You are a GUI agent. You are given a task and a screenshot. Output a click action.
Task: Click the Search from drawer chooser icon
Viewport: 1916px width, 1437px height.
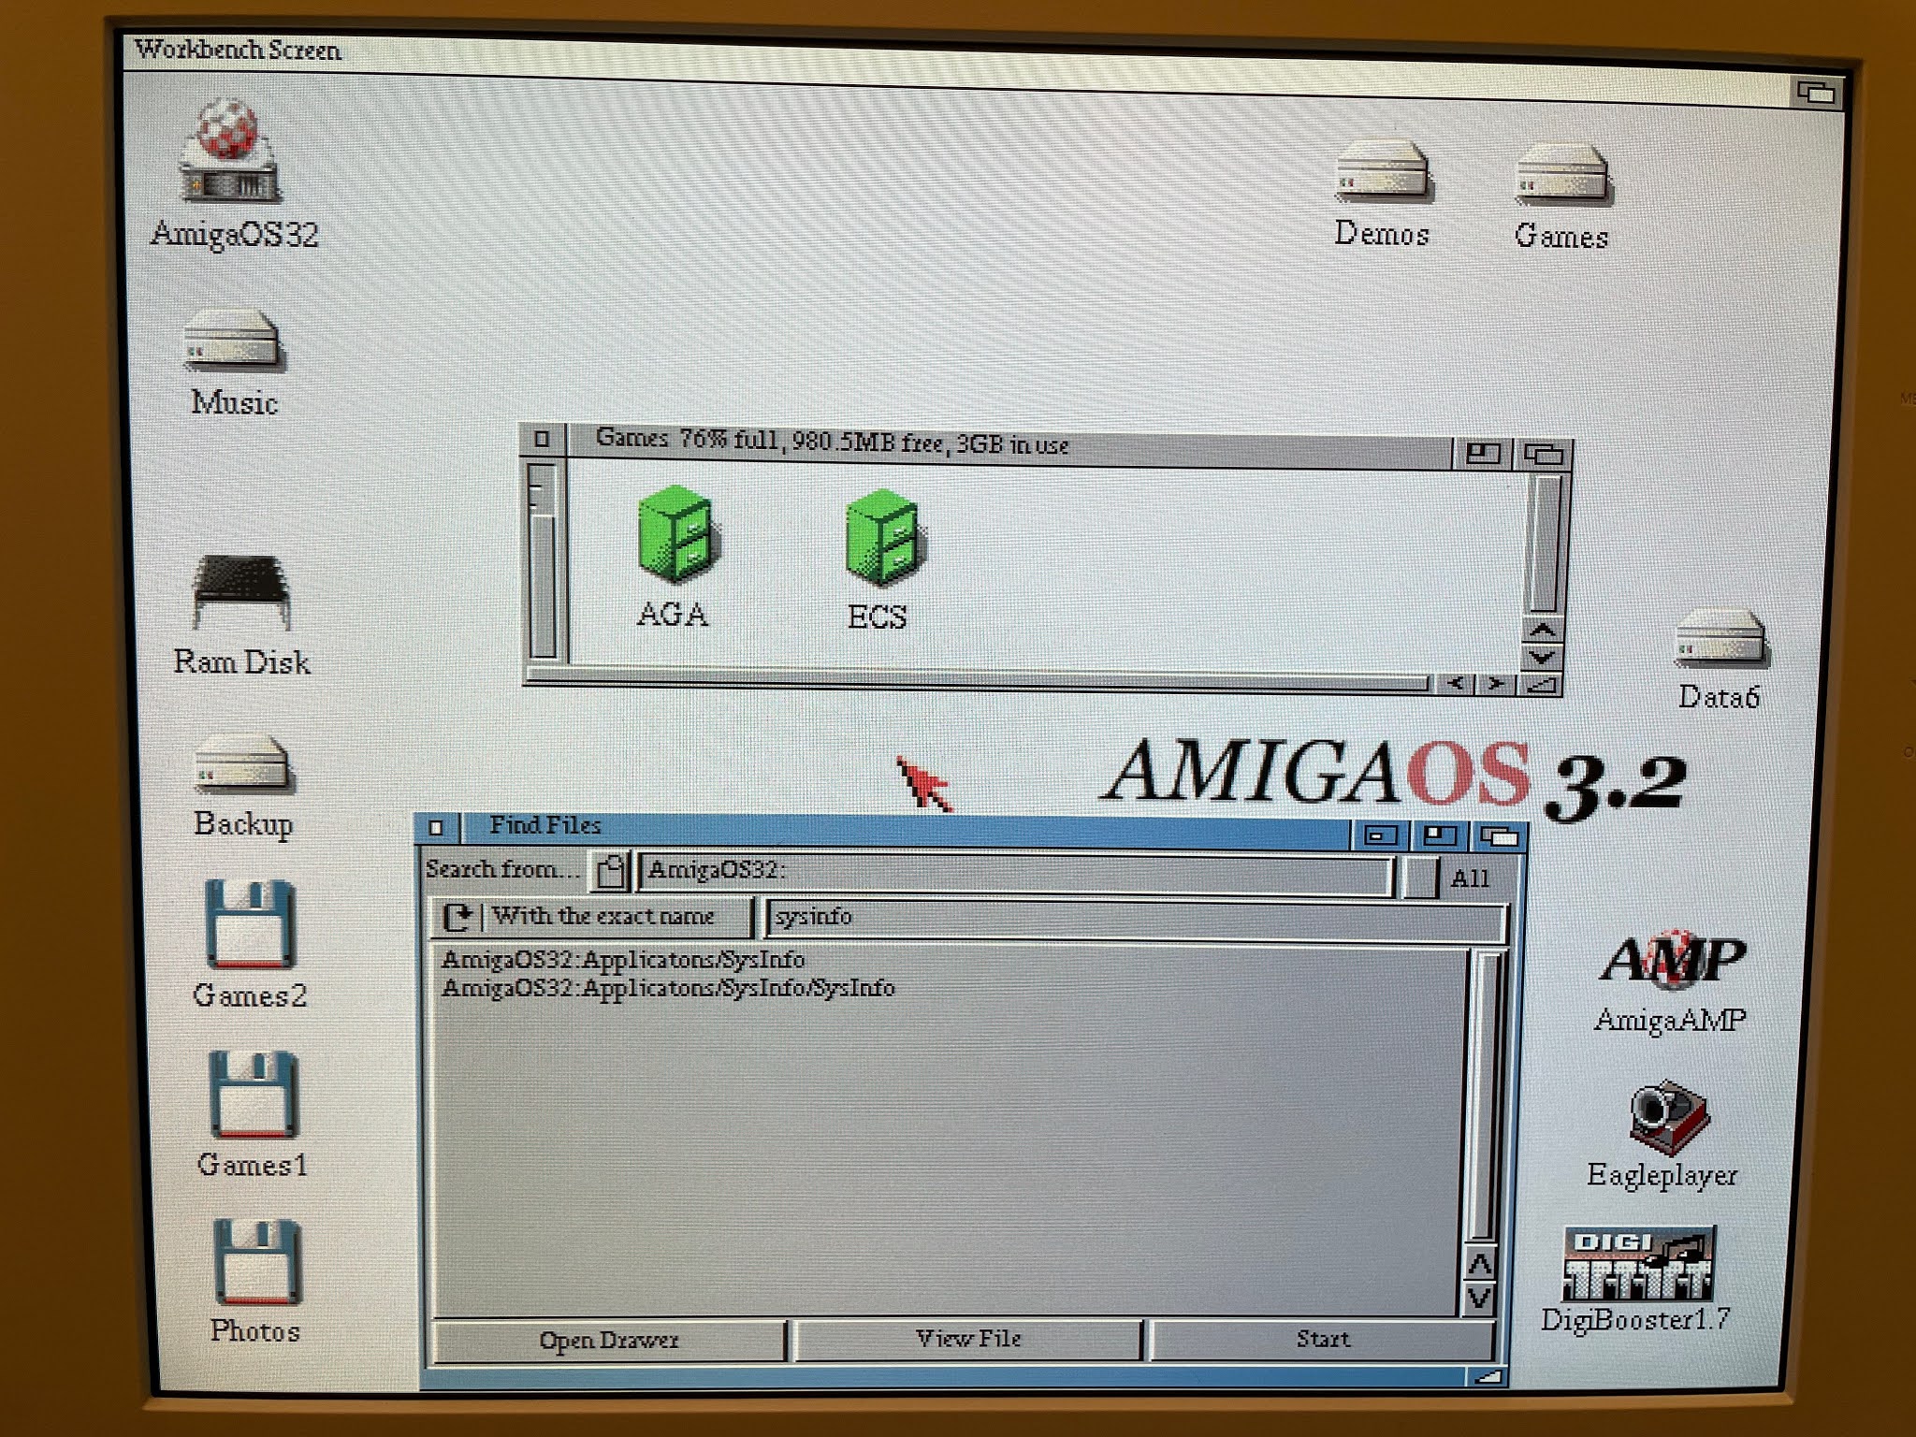(x=611, y=871)
